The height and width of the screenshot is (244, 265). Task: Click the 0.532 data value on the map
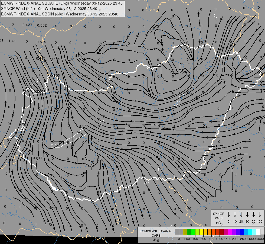coord(42,25)
